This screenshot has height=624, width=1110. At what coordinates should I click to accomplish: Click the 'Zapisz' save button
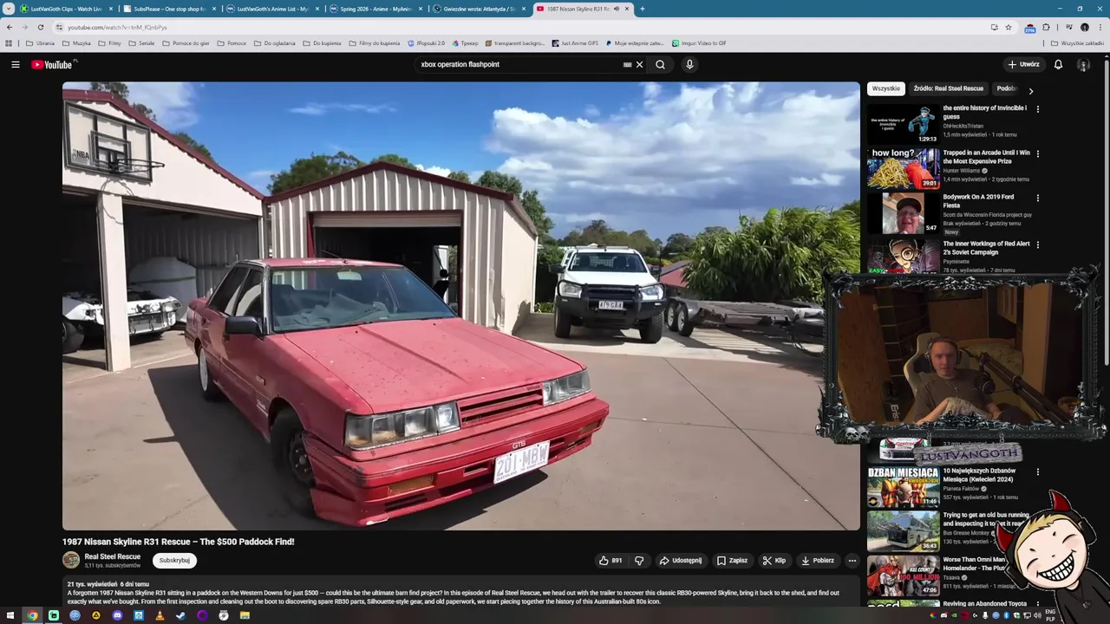coord(732,561)
